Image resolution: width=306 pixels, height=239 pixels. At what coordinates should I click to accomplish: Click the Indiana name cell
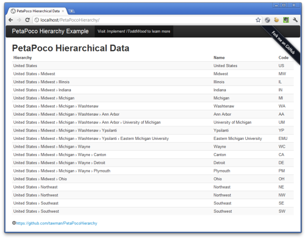pos(220,90)
